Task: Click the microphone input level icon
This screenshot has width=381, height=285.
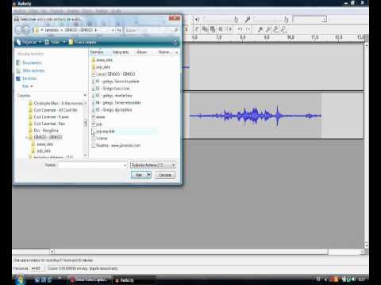Action: pyautogui.click(x=248, y=19)
